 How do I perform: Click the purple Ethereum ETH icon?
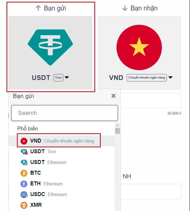(x=24, y=184)
